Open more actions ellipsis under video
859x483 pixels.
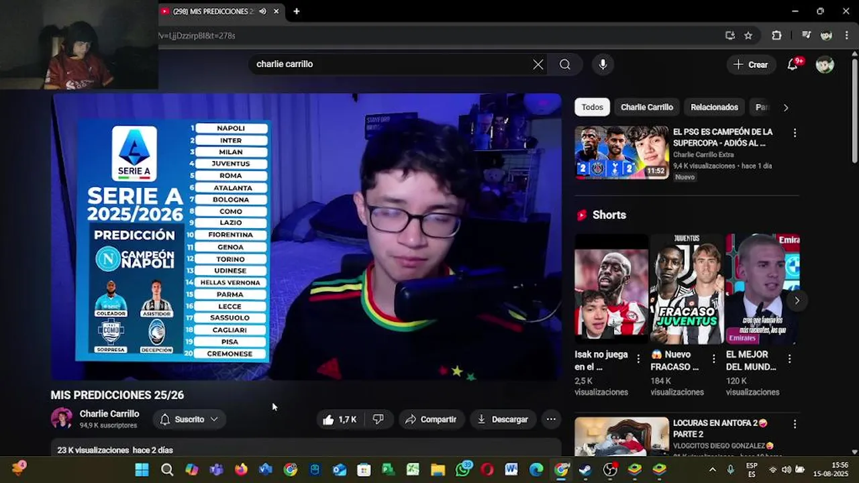click(x=551, y=419)
